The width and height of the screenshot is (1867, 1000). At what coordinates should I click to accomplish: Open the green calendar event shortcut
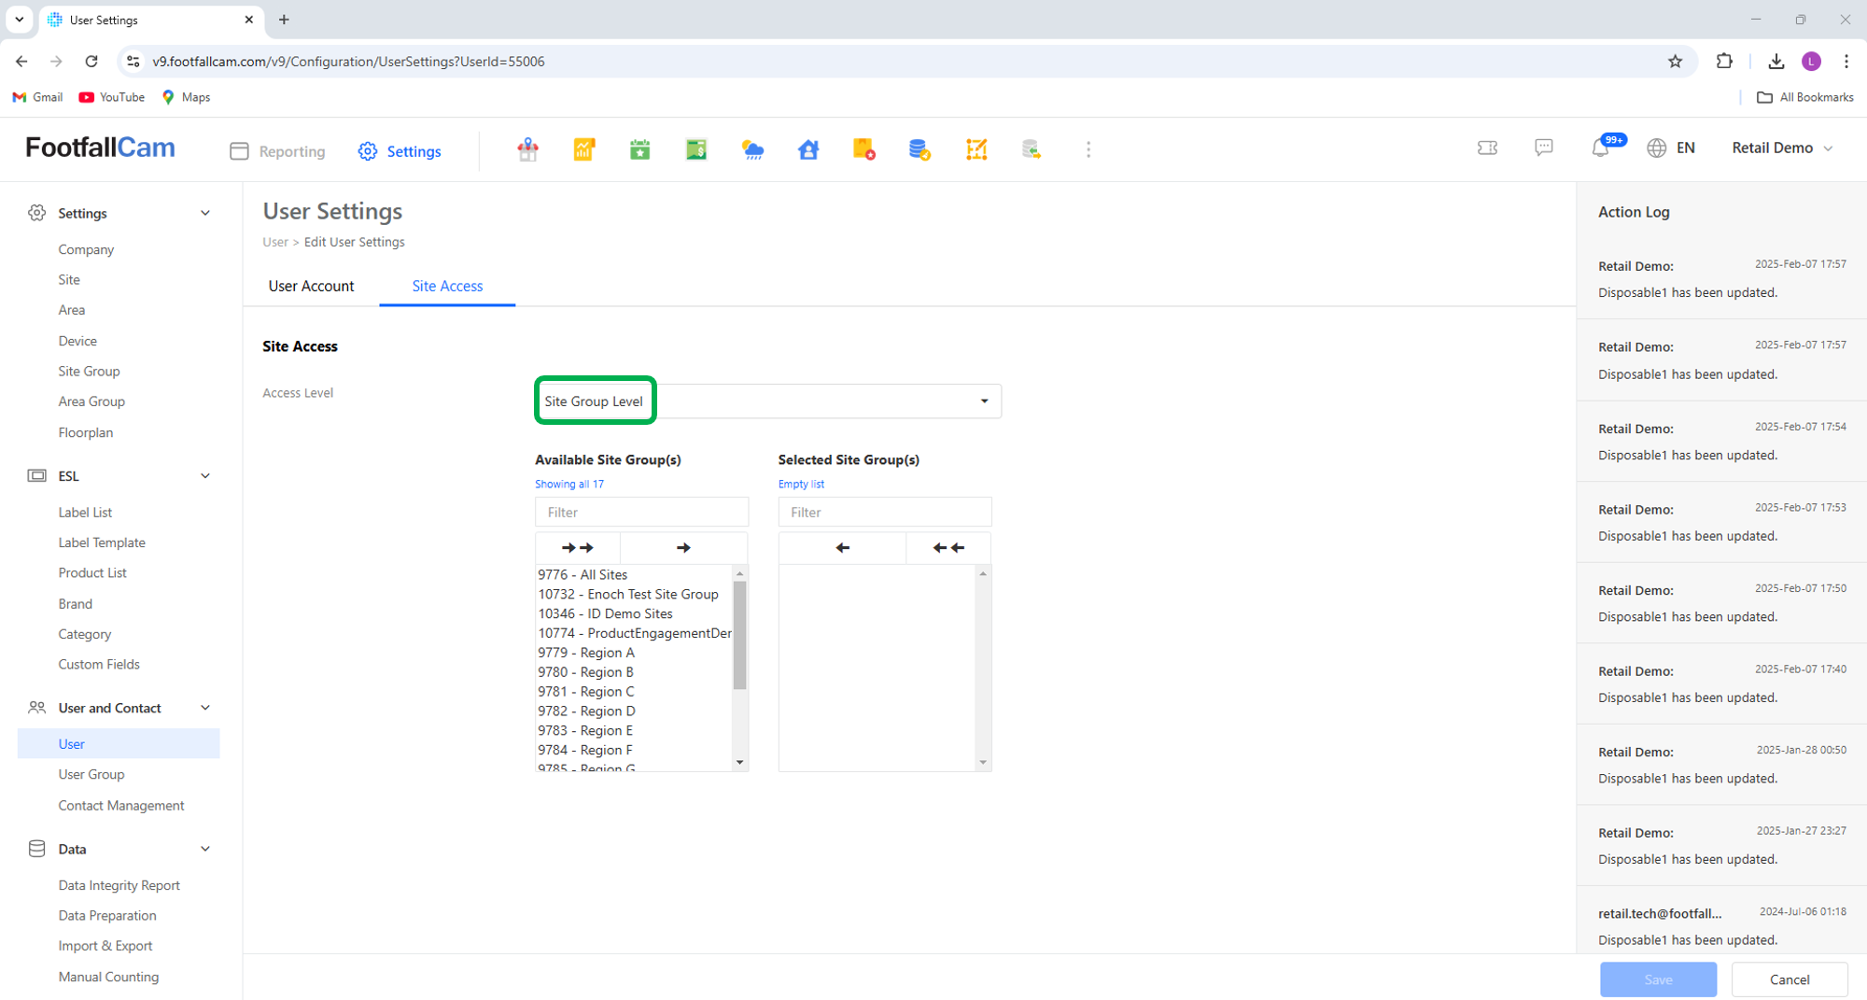pos(640,149)
